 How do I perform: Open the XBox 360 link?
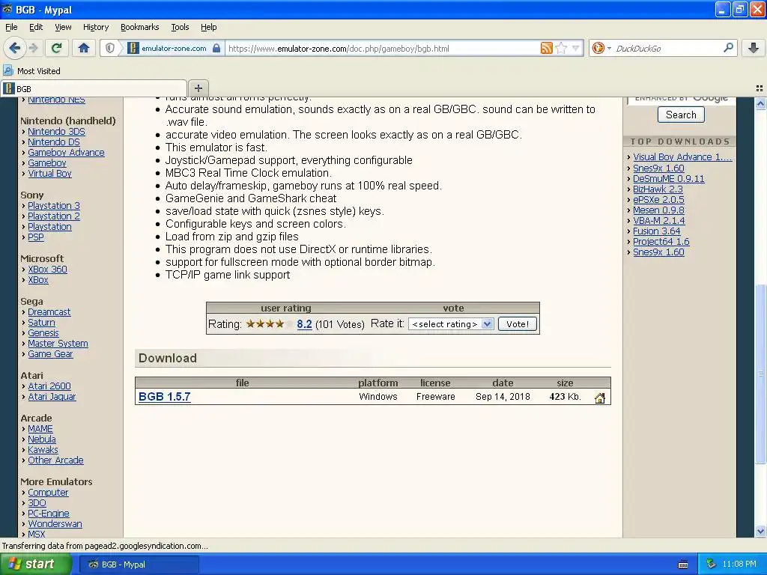47,269
